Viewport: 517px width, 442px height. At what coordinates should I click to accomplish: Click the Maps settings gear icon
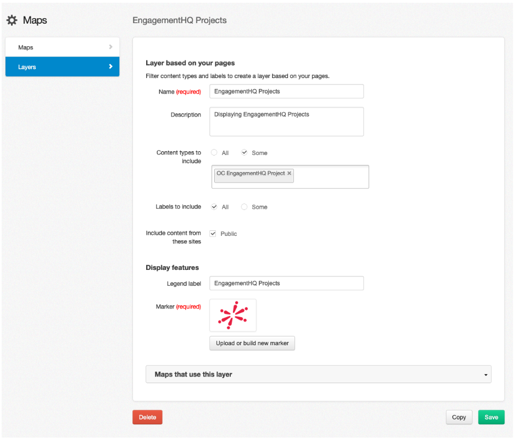click(12, 20)
